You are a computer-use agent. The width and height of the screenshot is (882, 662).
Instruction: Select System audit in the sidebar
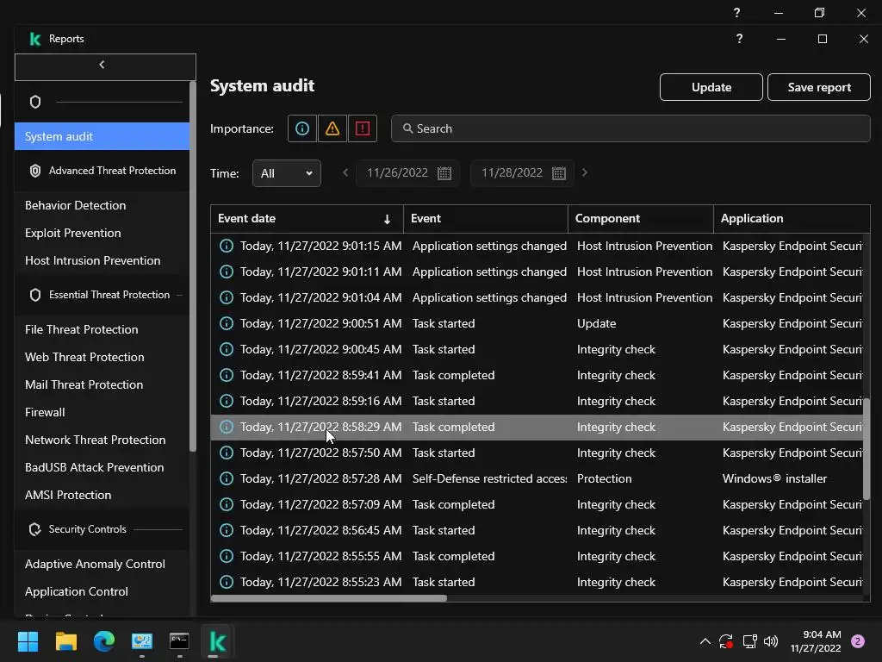click(x=102, y=136)
